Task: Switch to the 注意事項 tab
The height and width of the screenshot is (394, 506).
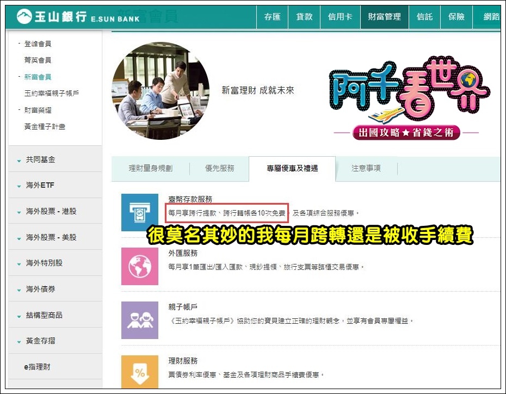Action: coord(366,168)
